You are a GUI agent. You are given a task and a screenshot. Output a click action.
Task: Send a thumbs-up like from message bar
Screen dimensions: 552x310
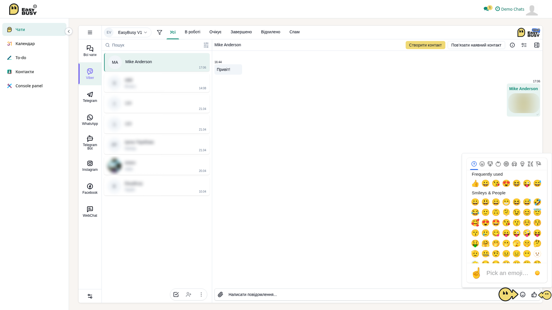click(534, 294)
